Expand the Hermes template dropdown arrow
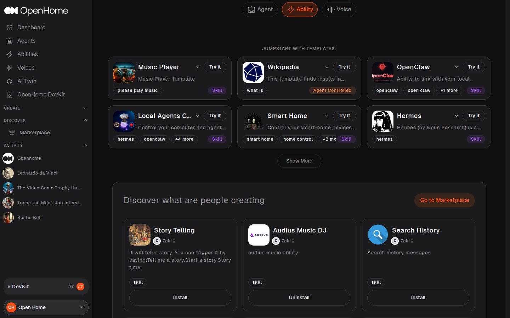This screenshot has height=318, width=510. click(457, 116)
